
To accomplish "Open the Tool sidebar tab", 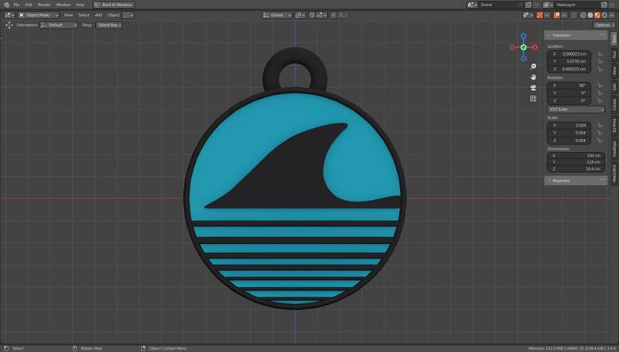I will (x=614, y=54).
